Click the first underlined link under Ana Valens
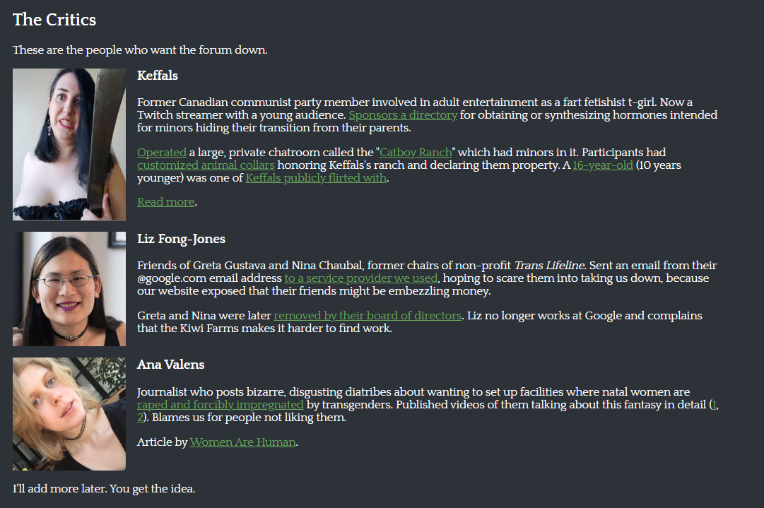Viewport: 764px width, 508px height. (x=220, y=405)
